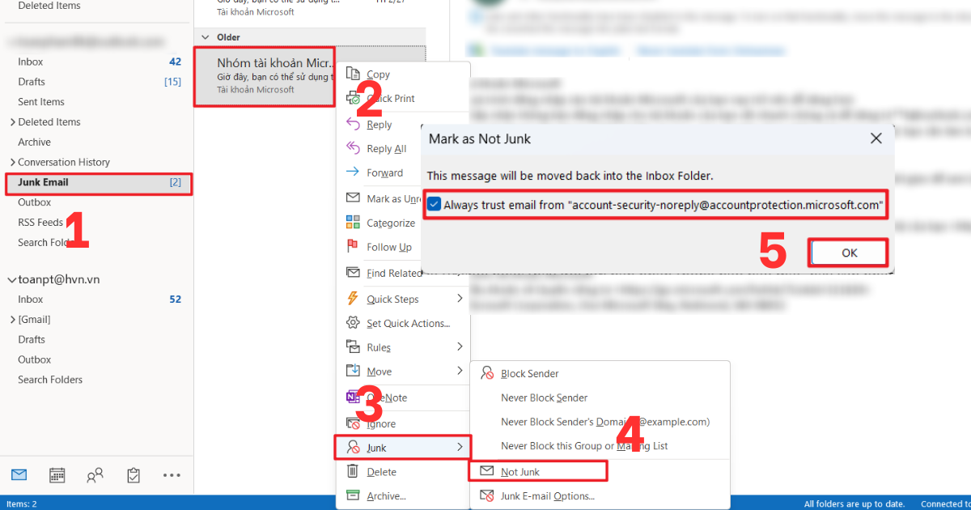This screenshot has width=971, height=510.
Task: Open the Tasks view icon
Action: tap(133, 475)
